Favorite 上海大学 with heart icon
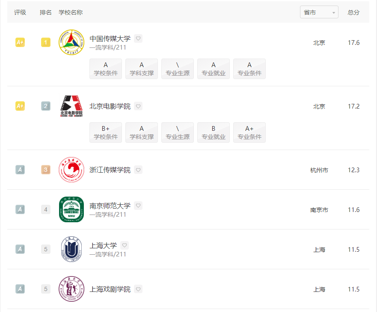The width and height of the screenshot is (377, 312). point(124,245)
